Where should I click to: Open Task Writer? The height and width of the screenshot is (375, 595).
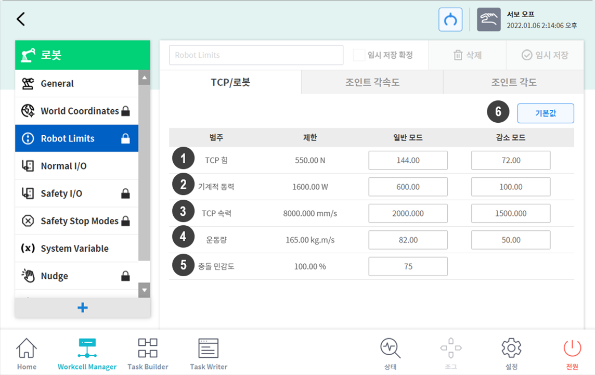coord(208,353)
